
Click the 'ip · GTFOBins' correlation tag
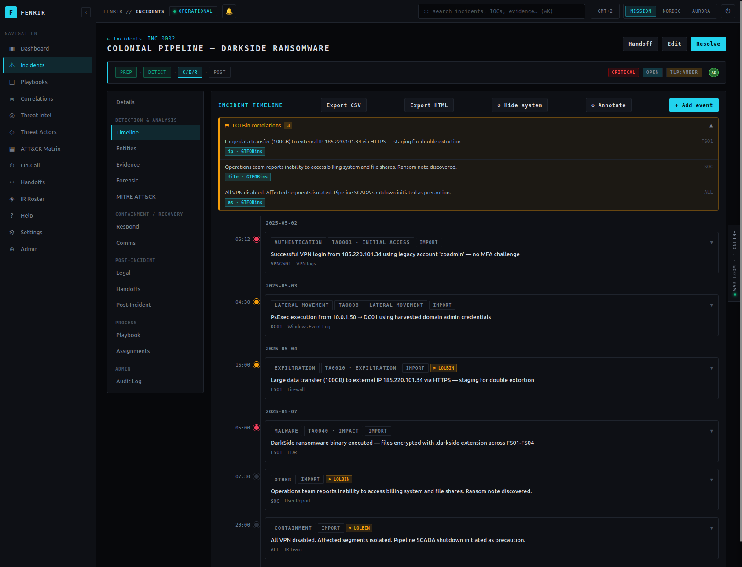245,151
